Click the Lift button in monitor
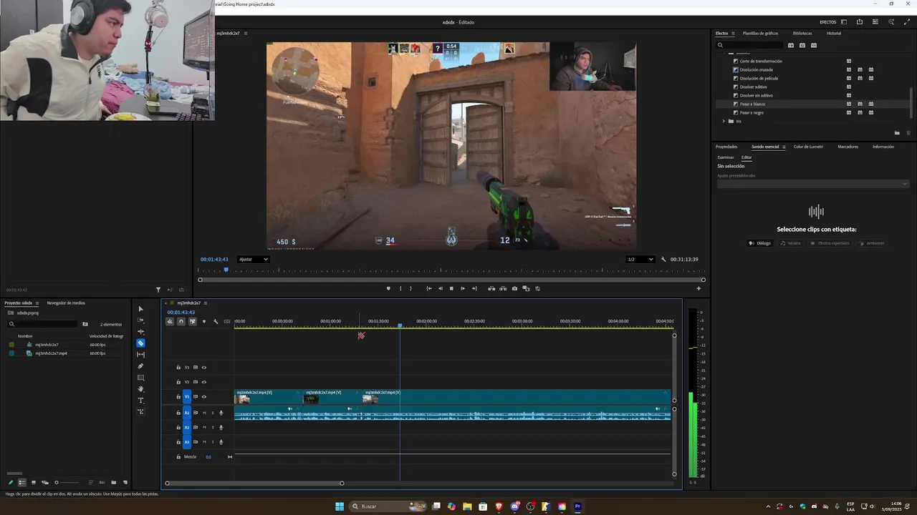The width and height of the screenshot is (917, 515). click(x=491, y=288)
